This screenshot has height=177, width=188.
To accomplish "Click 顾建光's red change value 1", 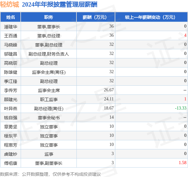I will (185, 99).
